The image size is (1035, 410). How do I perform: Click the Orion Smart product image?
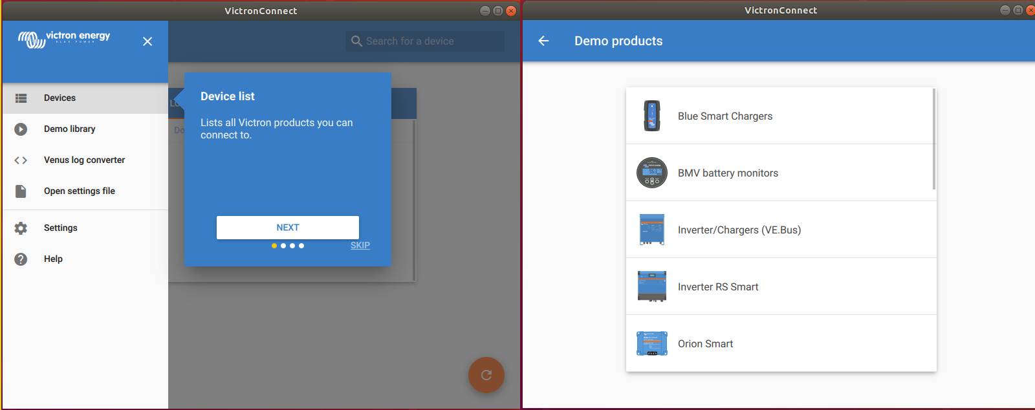pos(652,343)
